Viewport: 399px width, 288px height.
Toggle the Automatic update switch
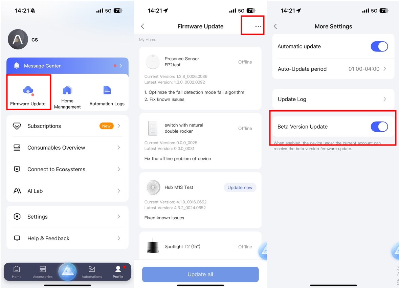coord(379,47)
